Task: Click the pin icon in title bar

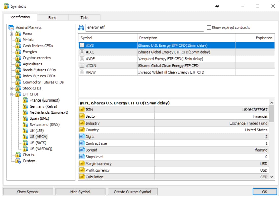Action: pos(217,6)
